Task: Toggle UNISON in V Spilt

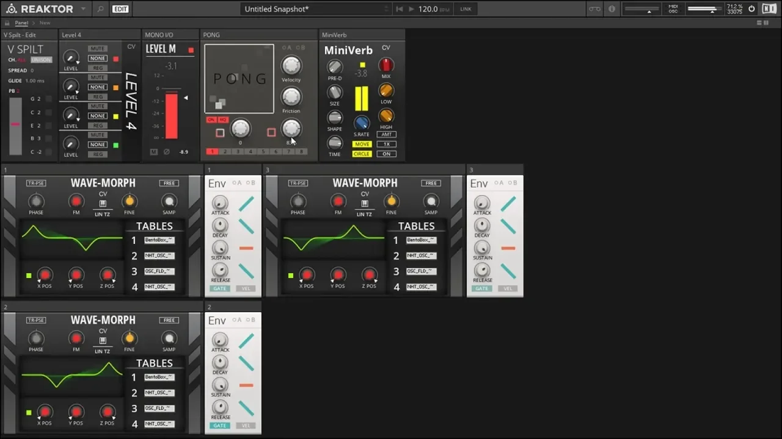Action: (x=42, y=60)
